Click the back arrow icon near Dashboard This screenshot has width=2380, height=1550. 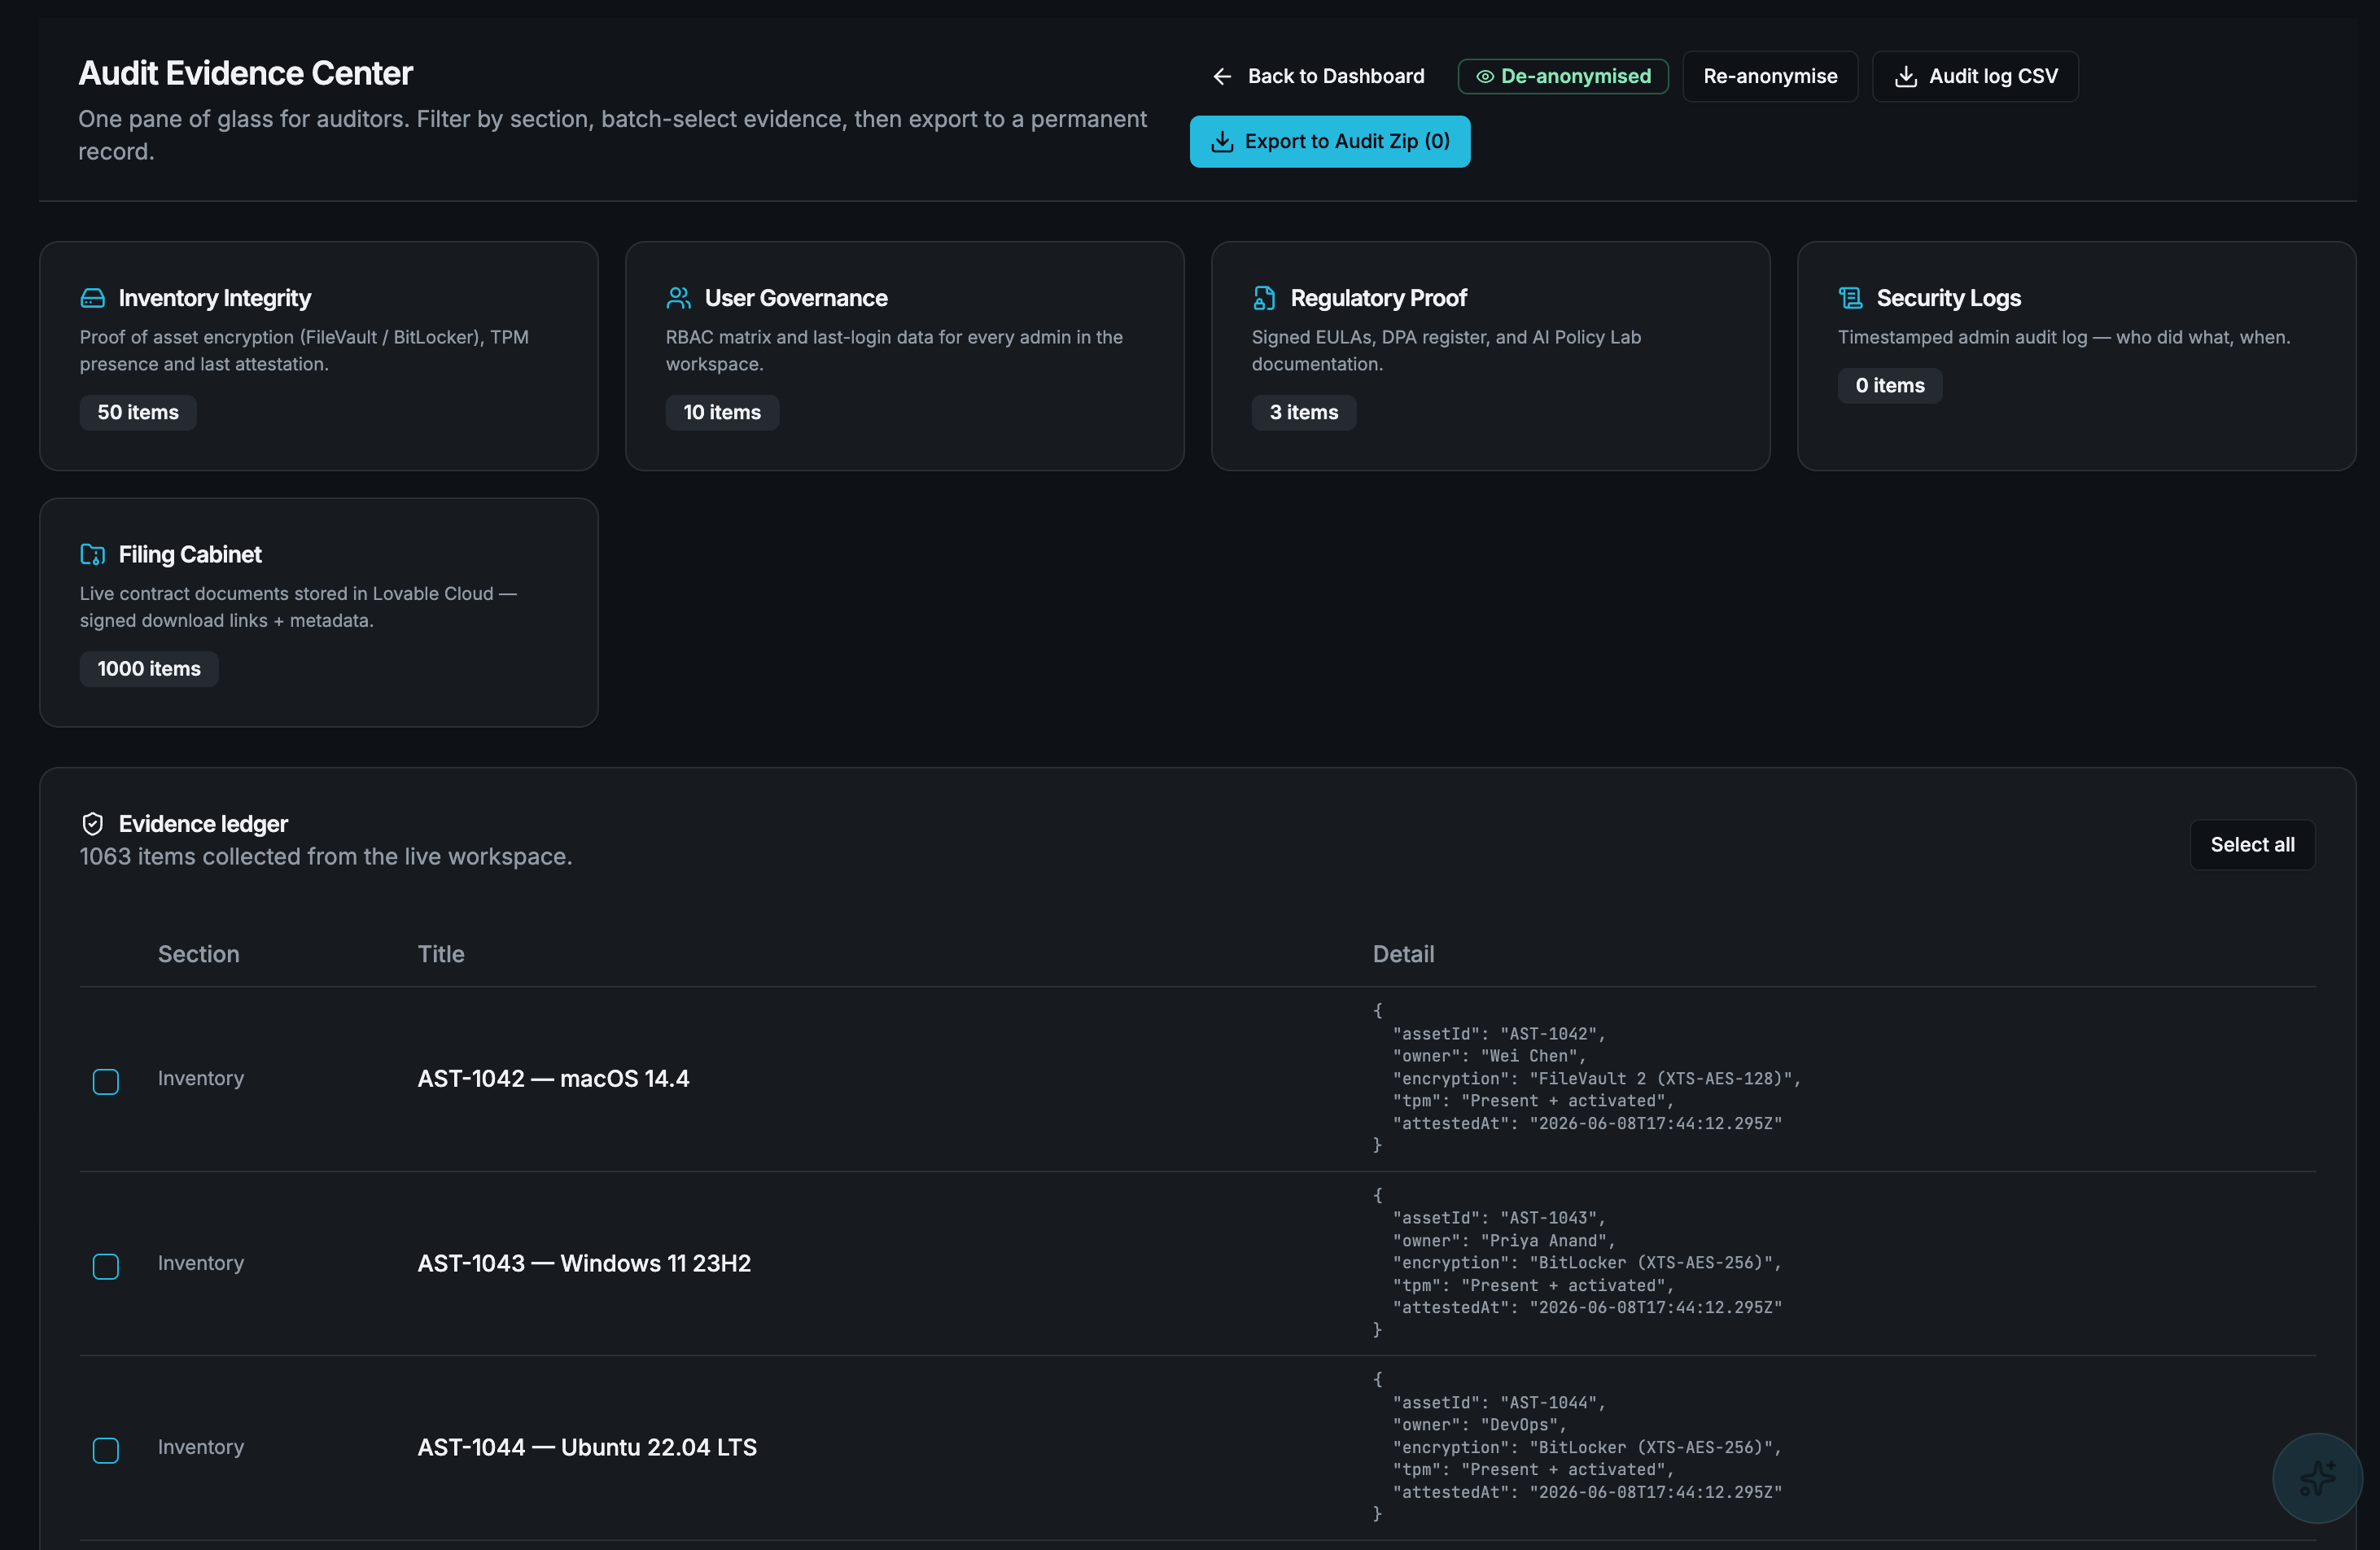pyautogui.click(x=1222, y=76)
